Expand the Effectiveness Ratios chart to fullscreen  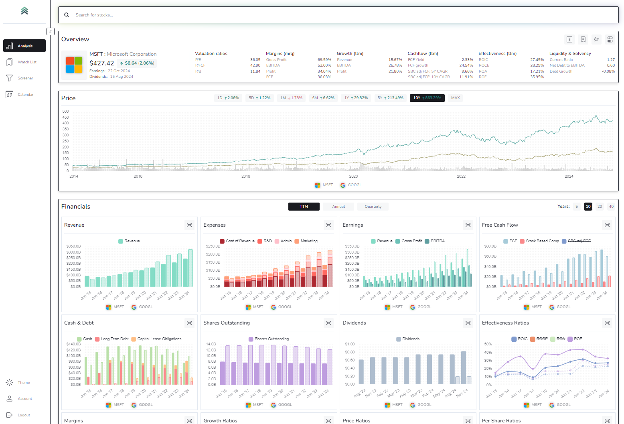pyautogui.click(x=607, y=323)
